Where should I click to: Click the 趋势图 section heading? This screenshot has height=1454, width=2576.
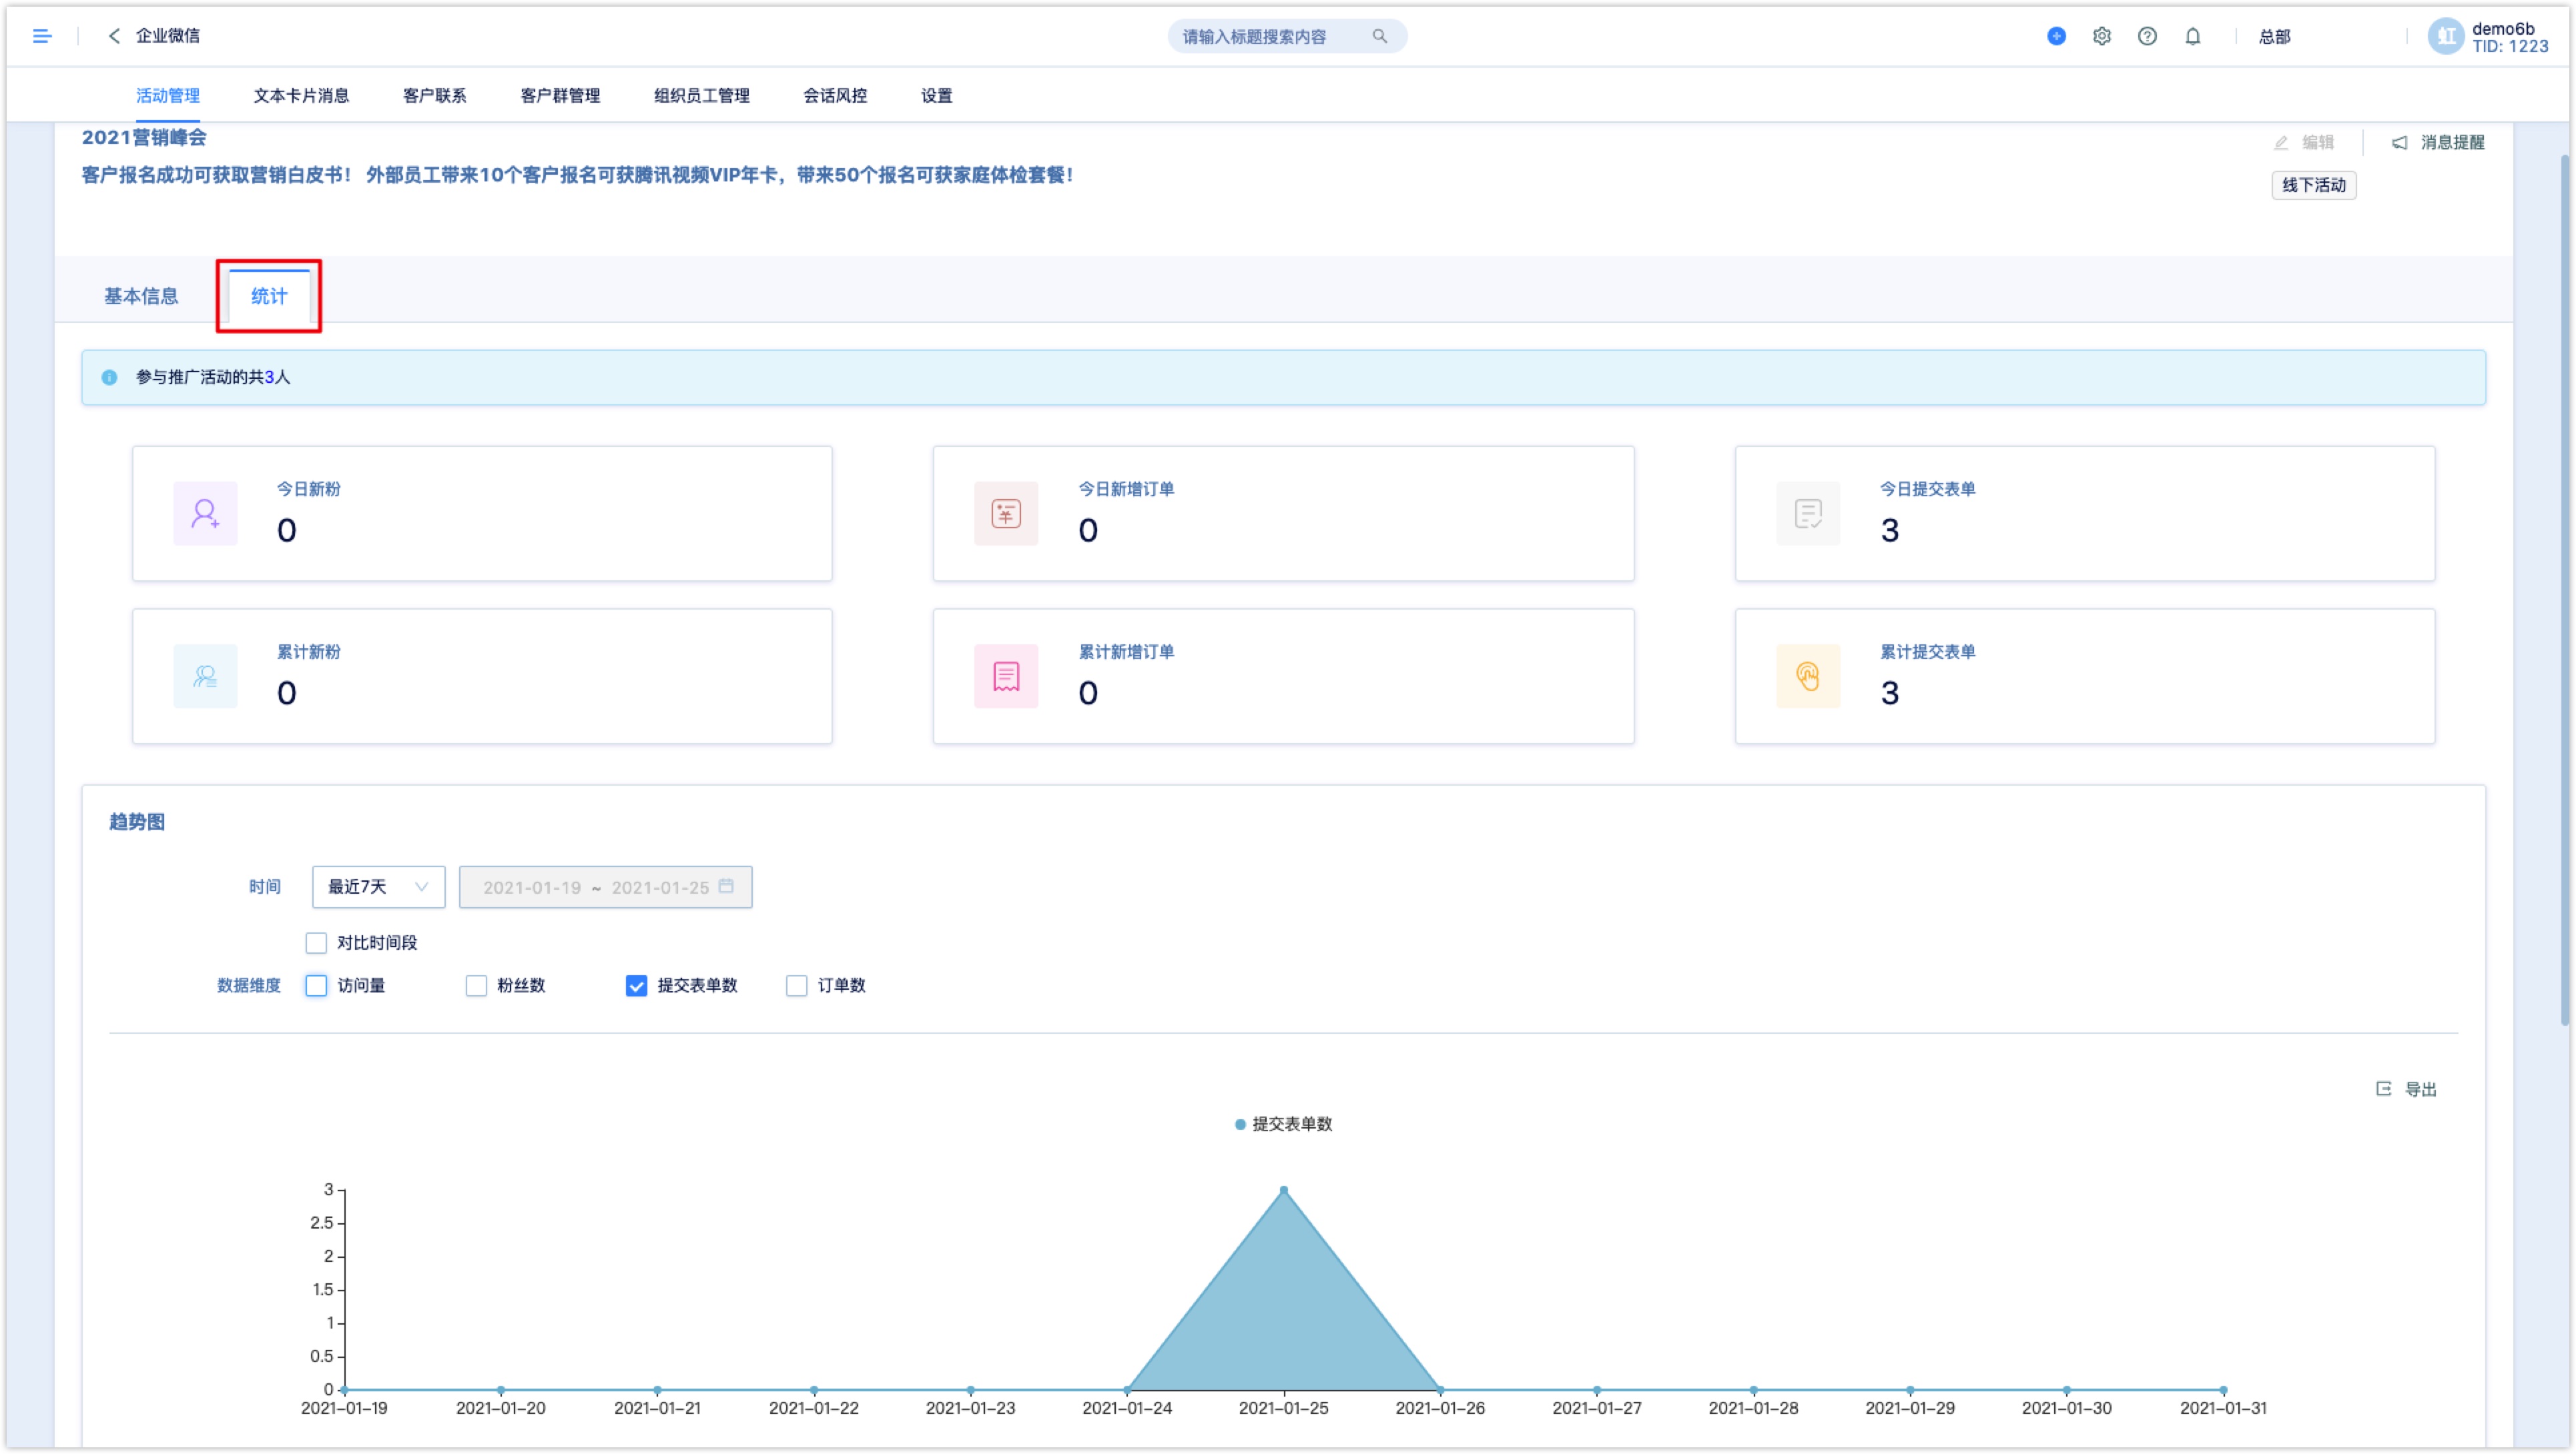coord(137,822)
